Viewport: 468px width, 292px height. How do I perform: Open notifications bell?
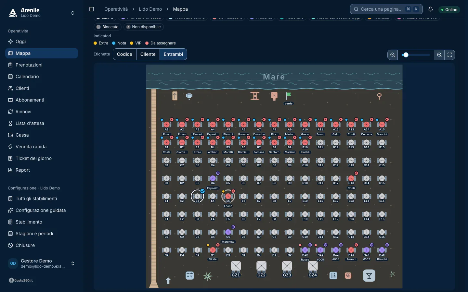click(431, 9)
